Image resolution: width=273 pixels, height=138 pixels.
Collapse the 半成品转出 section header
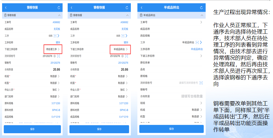[x=202, y=15]
